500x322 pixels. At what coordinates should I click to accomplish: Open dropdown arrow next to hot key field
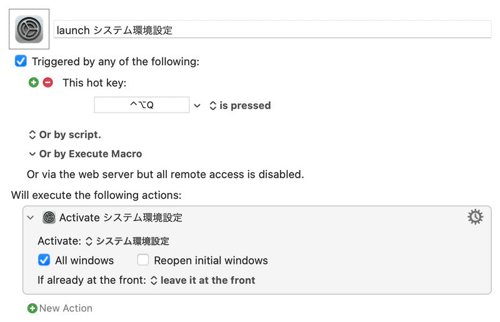[197, 106]
